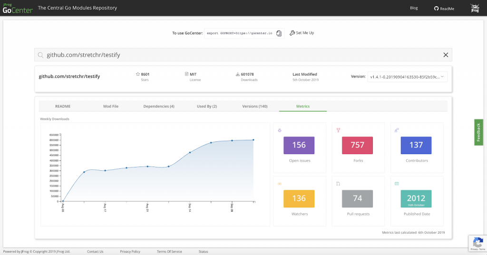This screenshot has height=255, width=487.
Task: Click the Published Date calendar icon
Action: point(397,183)
